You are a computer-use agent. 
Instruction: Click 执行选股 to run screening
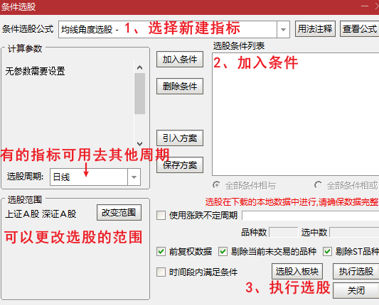pos(356,271)
